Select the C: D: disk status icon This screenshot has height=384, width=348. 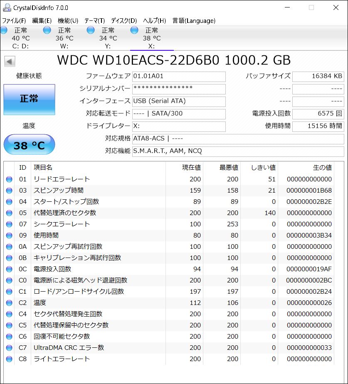point(4,30)
